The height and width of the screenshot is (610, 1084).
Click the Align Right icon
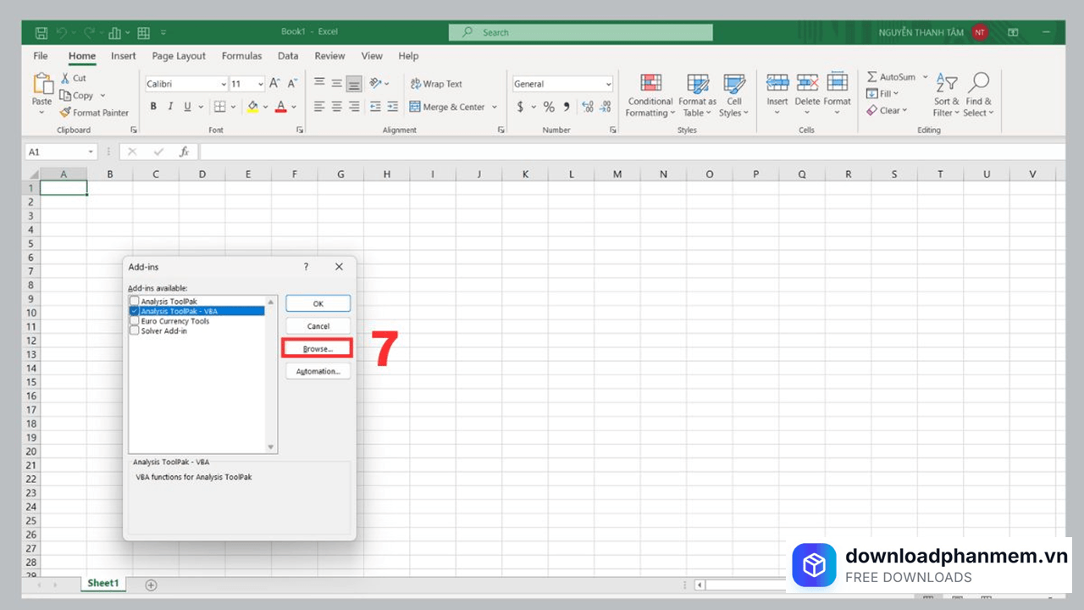coord(354,107)
